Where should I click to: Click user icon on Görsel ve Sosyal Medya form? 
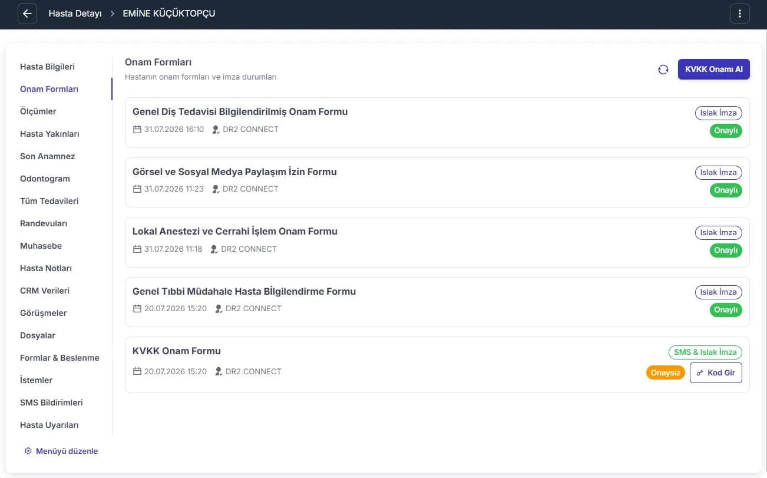tap(216, 189)
